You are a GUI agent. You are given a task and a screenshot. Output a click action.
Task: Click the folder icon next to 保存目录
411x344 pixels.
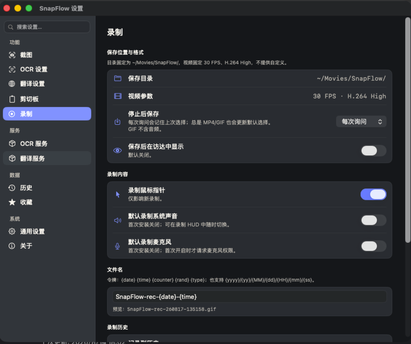[118, 79]
